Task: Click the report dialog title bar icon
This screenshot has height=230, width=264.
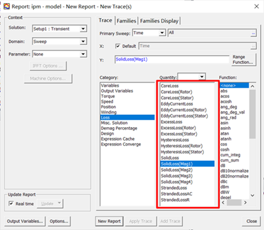Action: 6,6
